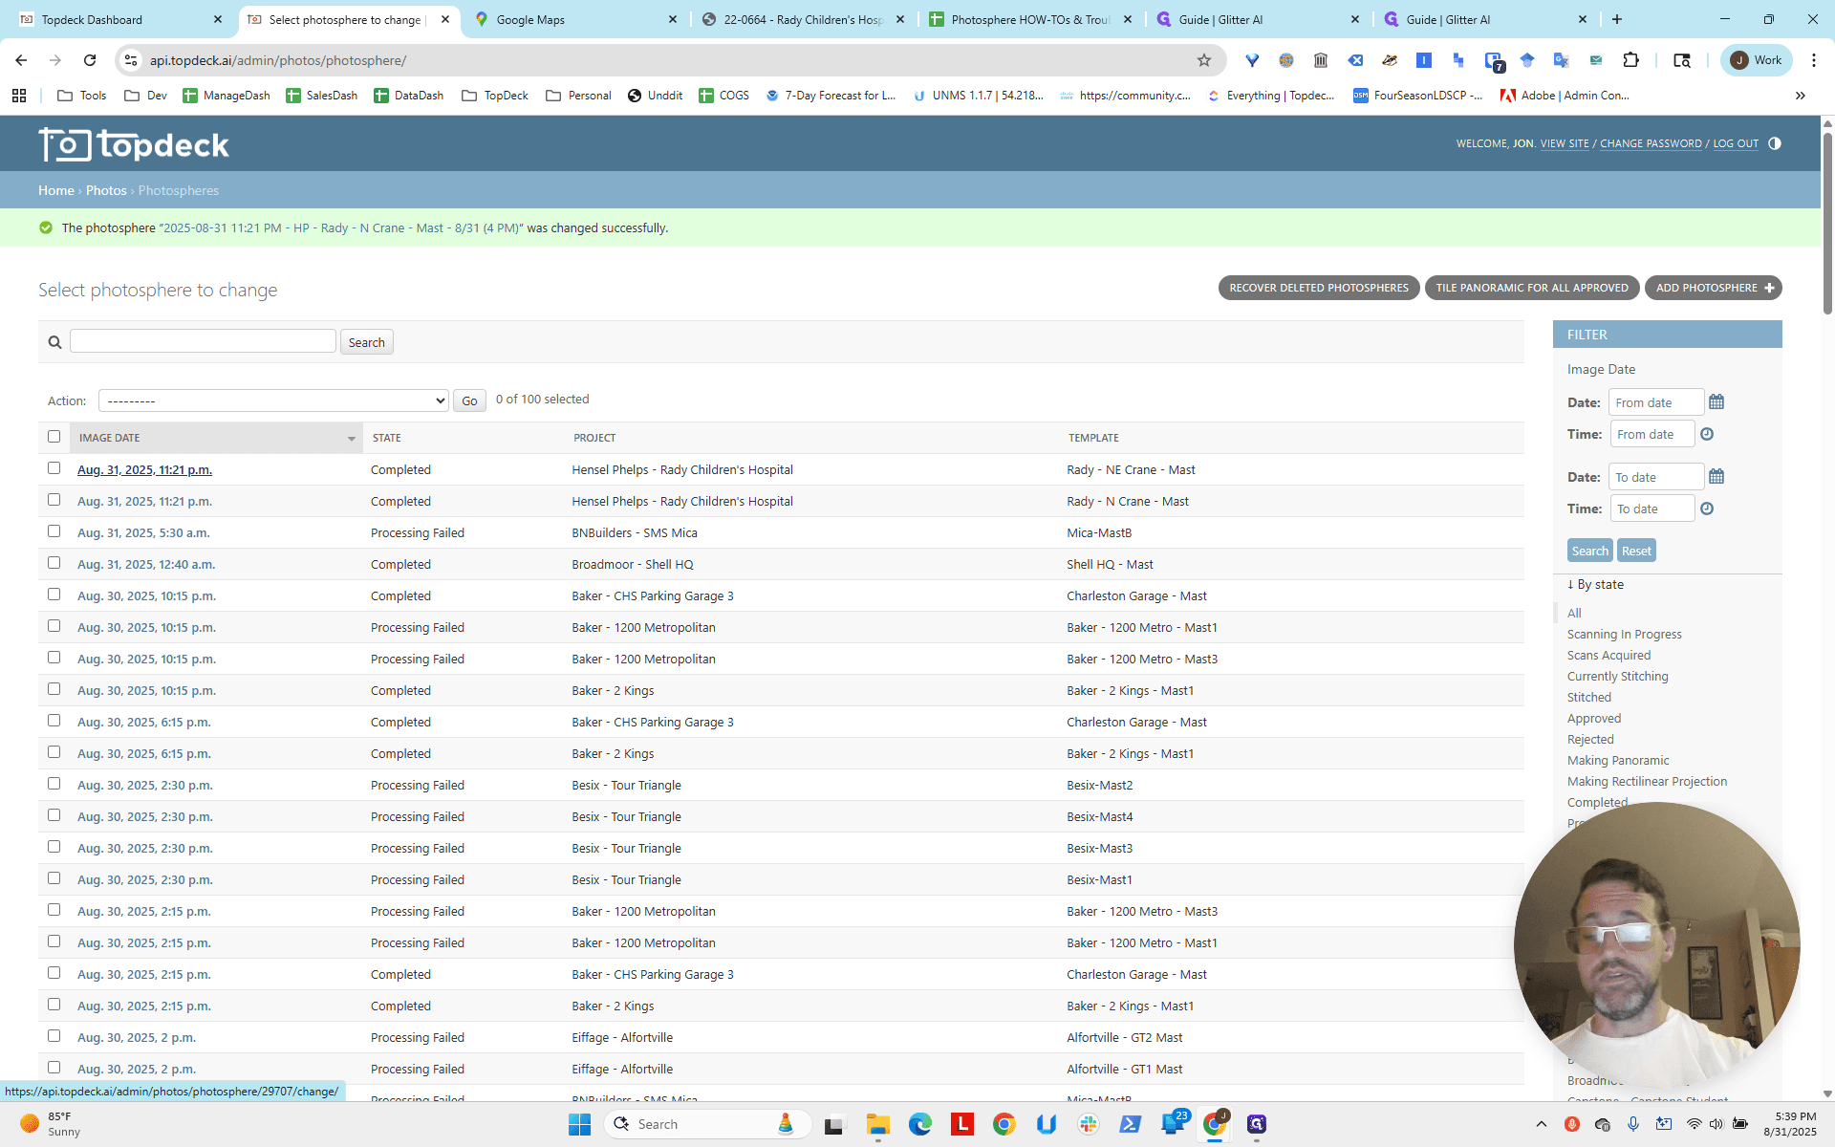1835x1147 pixels.
Task: Click the photosphere search text field
Action: 203,341
